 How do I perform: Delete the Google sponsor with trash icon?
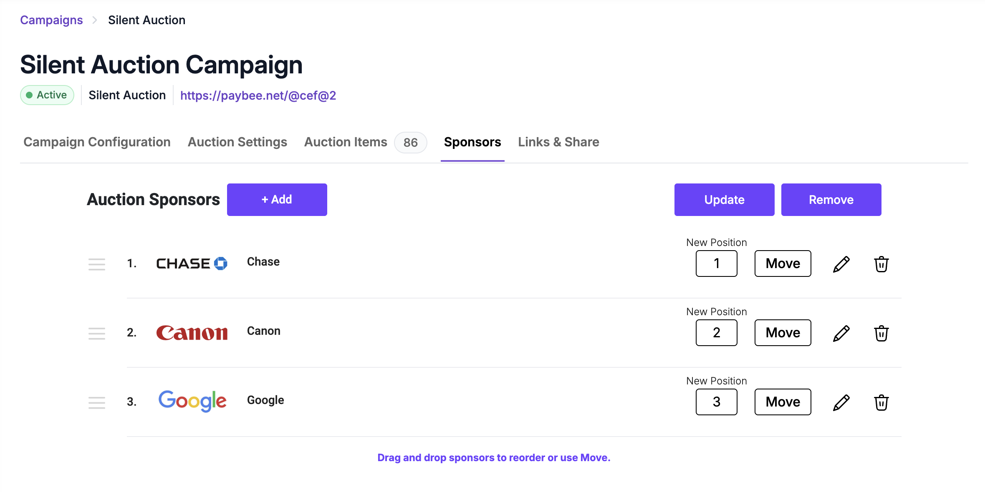point(881,402)
